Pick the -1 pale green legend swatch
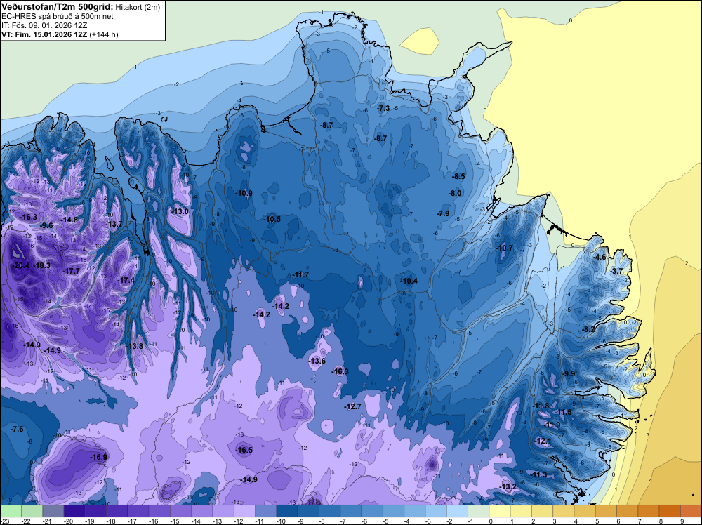The image size is (702, 525). click(x=479, y=511)
